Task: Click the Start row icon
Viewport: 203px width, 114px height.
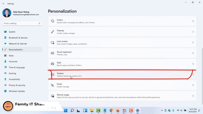Action: (52, 64)
